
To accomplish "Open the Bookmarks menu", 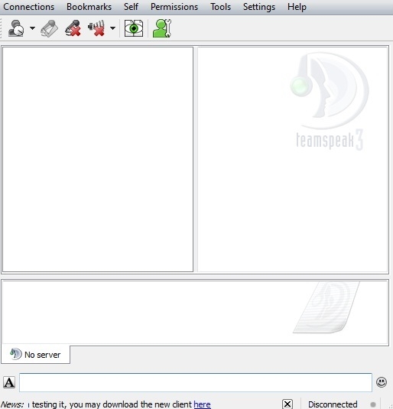I will pyautogui.click(x=89, y=7).
